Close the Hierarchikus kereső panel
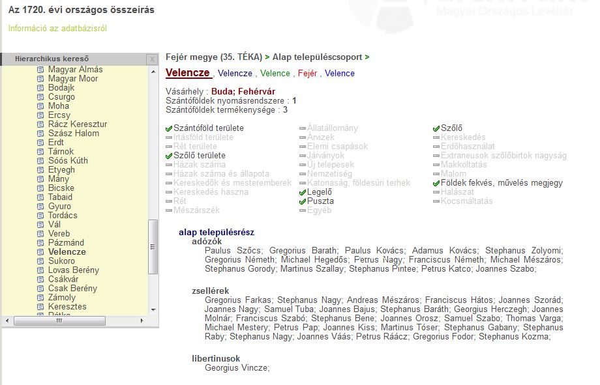The image size is (600, 385). [x=152, y=59]
